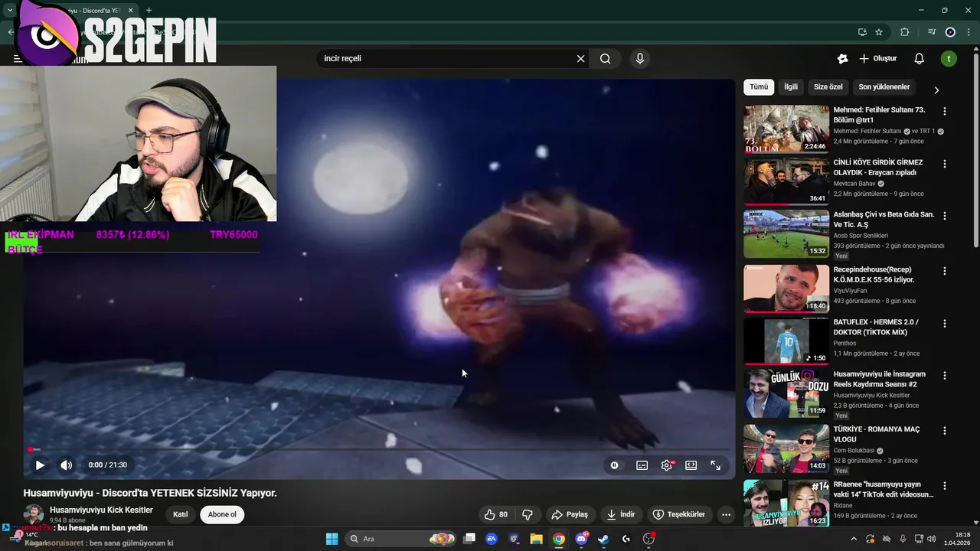Open the EA app on taskbar
Viewport: 980px width, 551px height.
coord(492,539)
